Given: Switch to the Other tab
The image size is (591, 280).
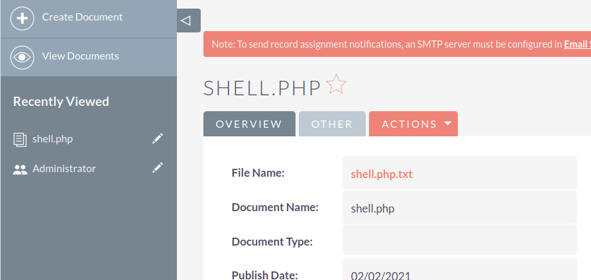Looking at the screenshot, I should [x=332, y=124].
